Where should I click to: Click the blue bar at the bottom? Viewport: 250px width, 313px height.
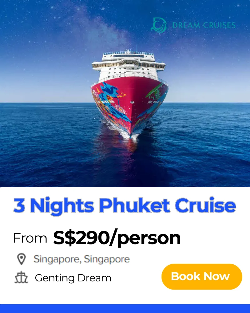pyautogui.click(x=125, y=309)
